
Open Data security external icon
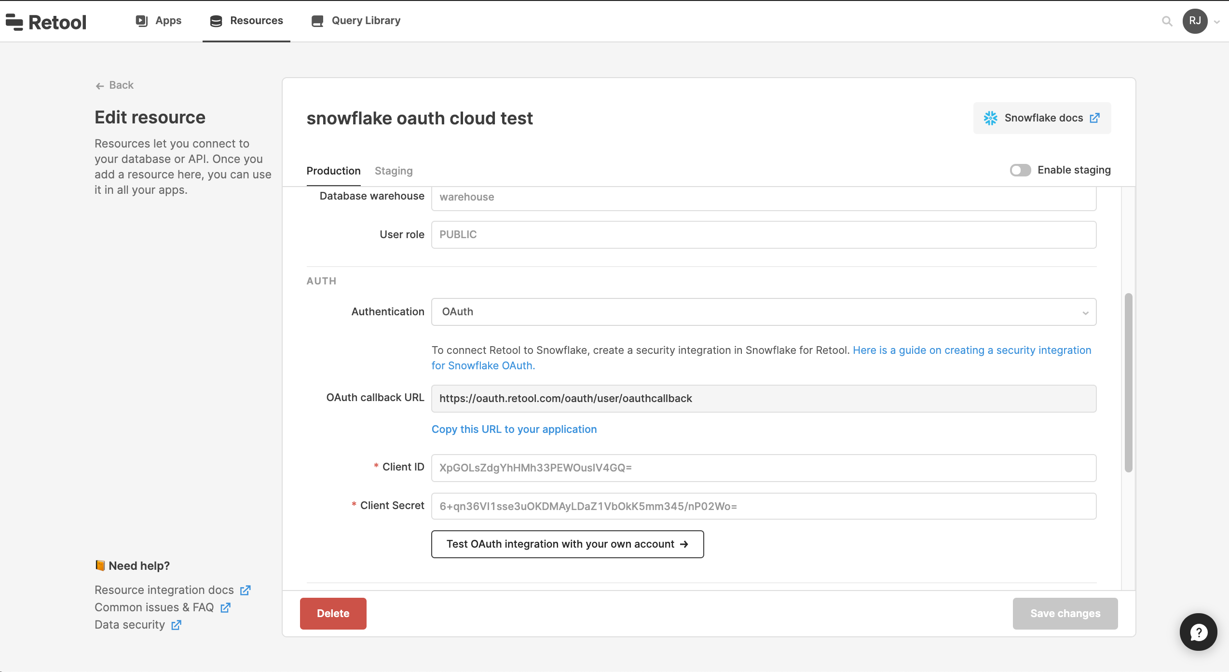pyautogui.click(x=177, y=625)
